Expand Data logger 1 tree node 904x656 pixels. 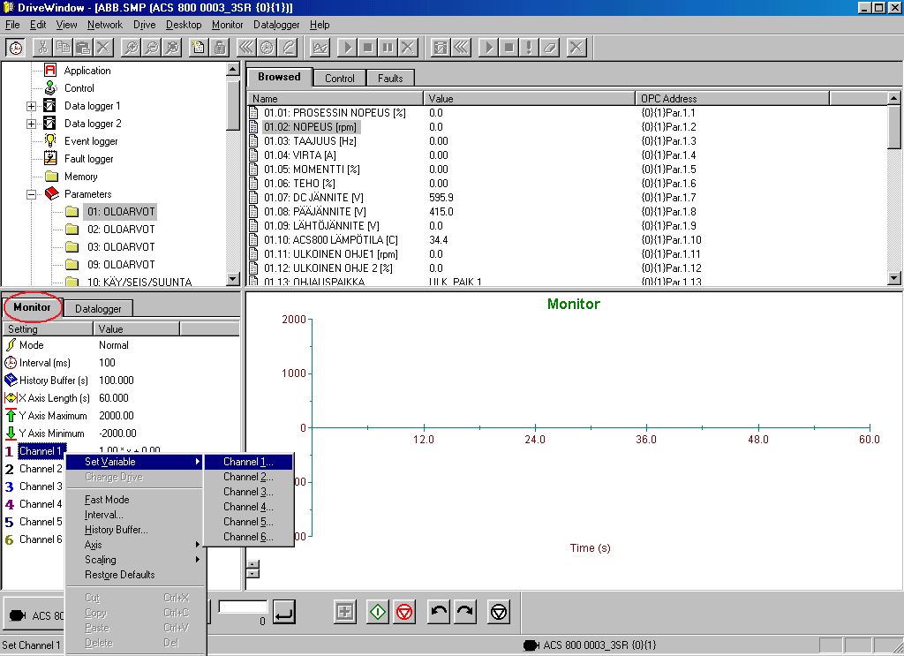[x=31, y=106]
